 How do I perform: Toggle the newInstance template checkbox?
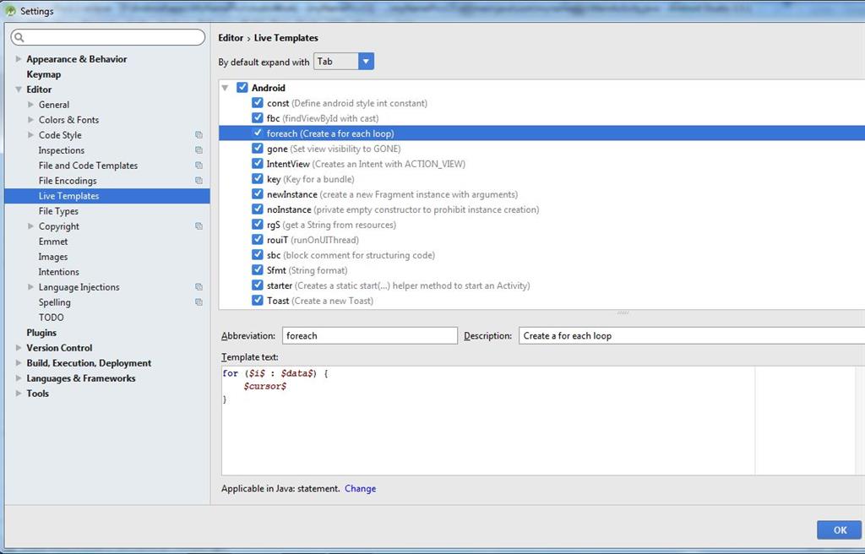258,193
